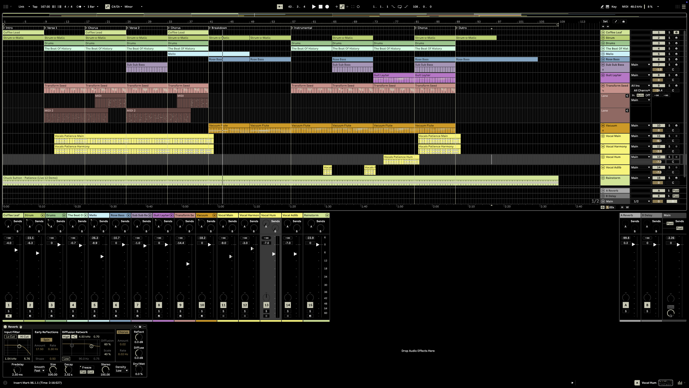Open the Reverb device options ellipsis

pos(145,327)
